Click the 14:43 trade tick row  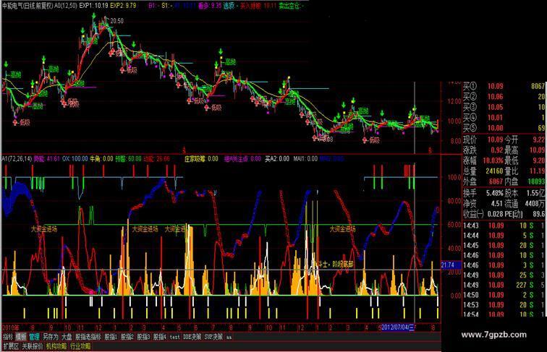504,226
